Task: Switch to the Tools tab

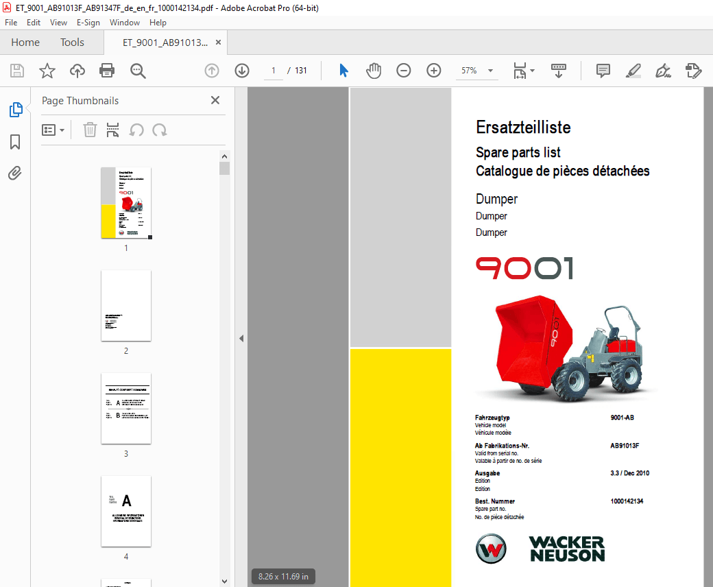Action: click(72, 42)
